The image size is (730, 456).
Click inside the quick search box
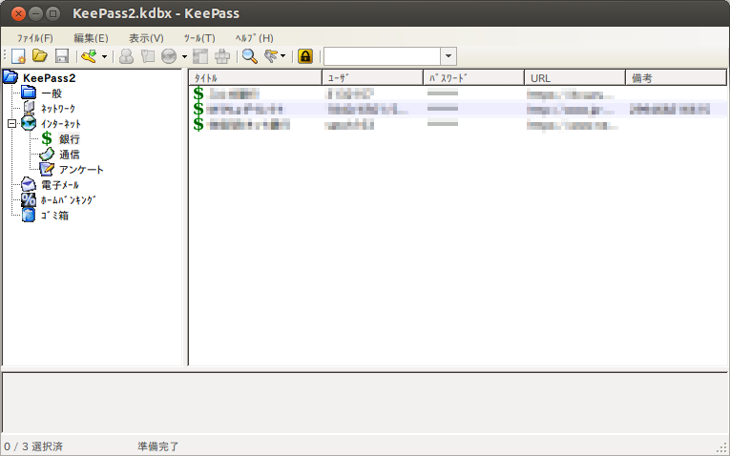(x=383, y=56)
